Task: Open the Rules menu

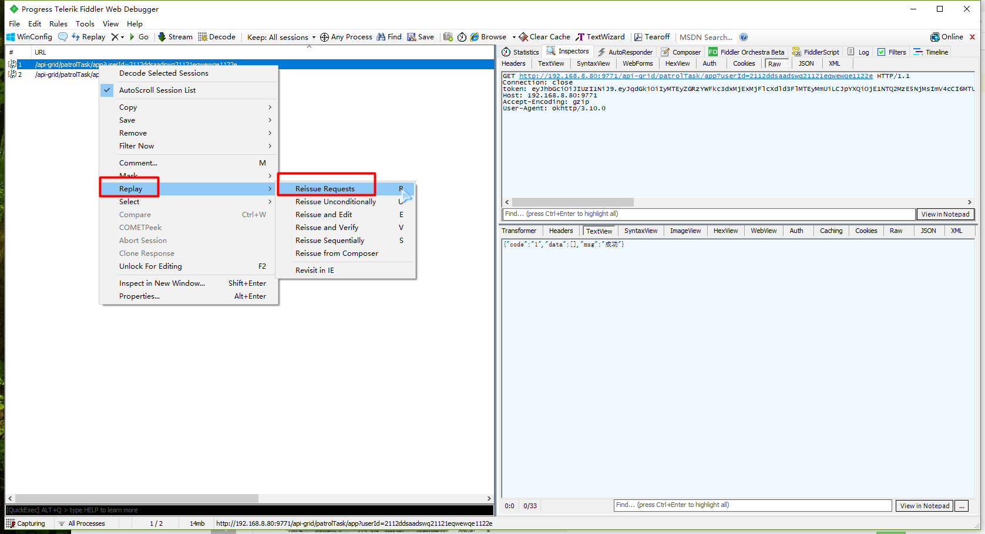Action: pyautogui.click(x=58, y=23)
